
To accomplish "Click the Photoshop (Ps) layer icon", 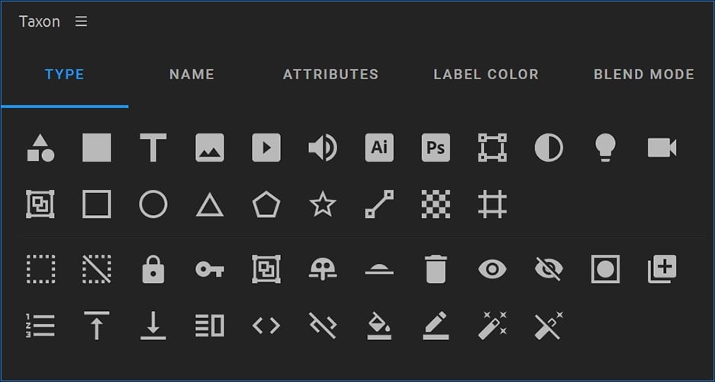I will 436,147.
